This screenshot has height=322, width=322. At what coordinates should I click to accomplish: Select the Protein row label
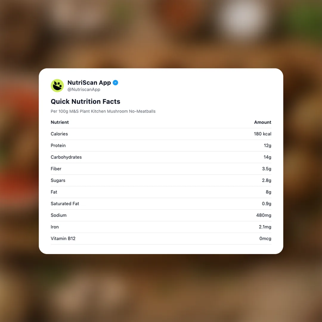(58, 145)
